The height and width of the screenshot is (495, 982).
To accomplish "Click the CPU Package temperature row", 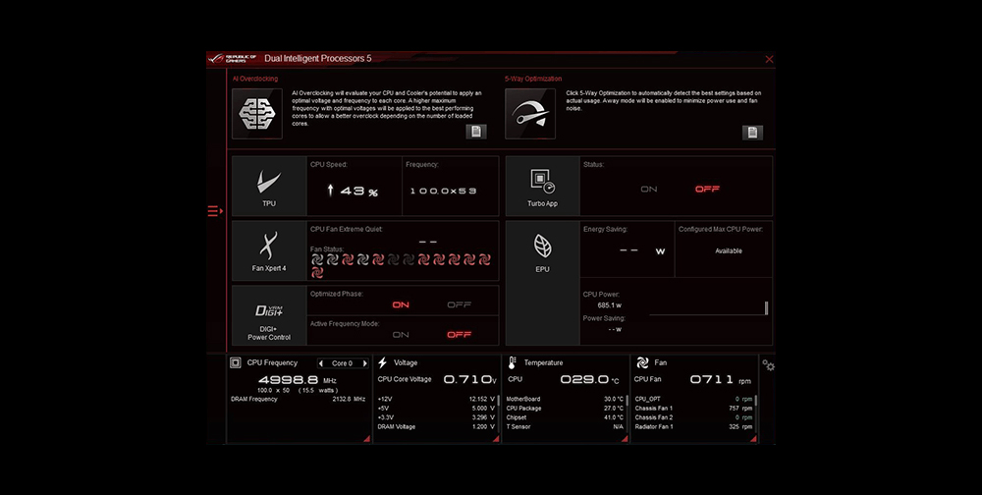I will (565, 408).
